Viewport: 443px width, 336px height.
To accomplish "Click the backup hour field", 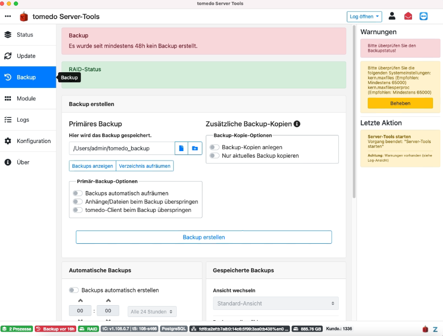I will click(x=80, y=311).
